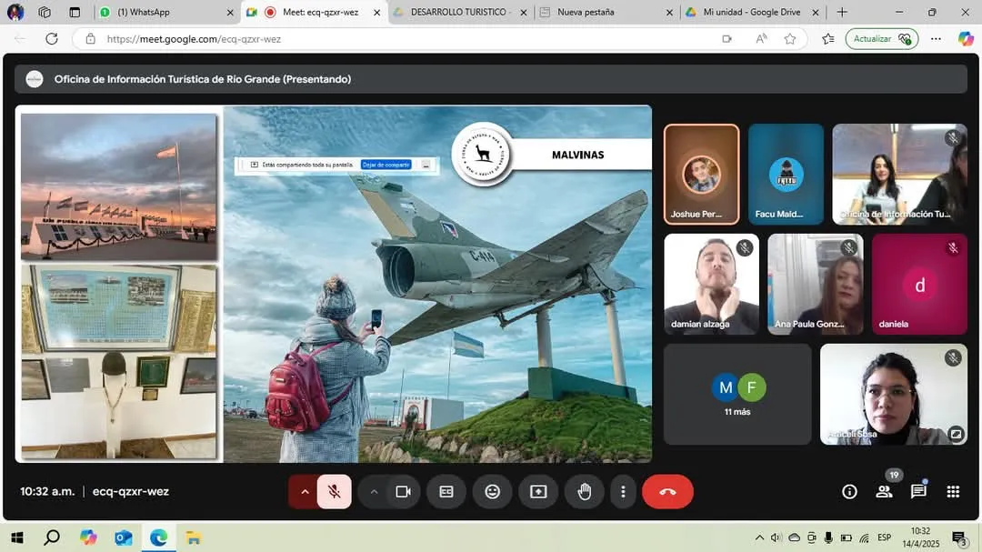This screenshot has width=982, height=552.
Task: Open Read aloud icon in address bar
Action: point(761,39)
